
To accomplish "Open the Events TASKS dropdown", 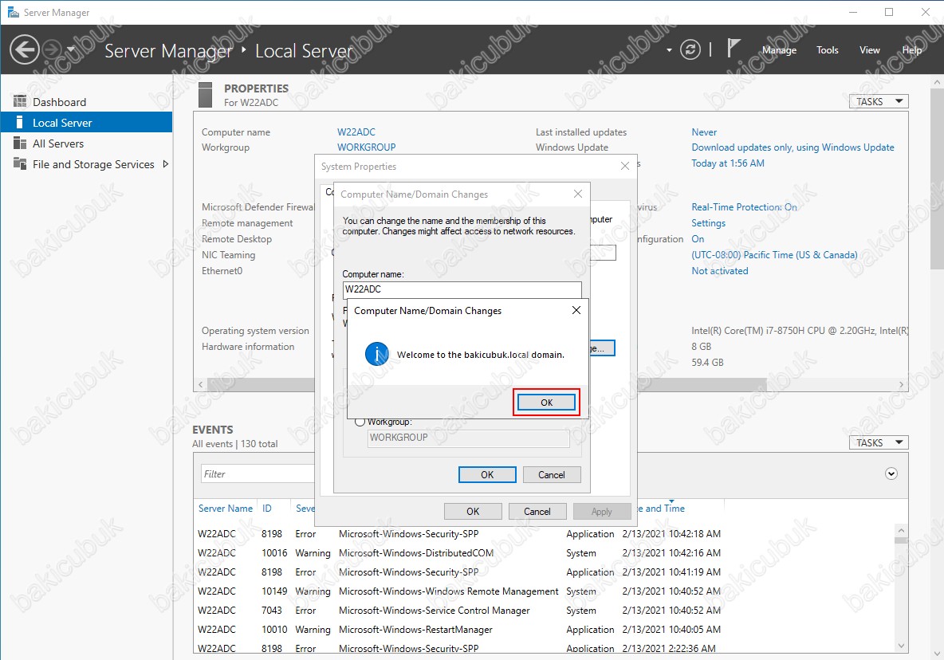I will (x=879, y=442).
